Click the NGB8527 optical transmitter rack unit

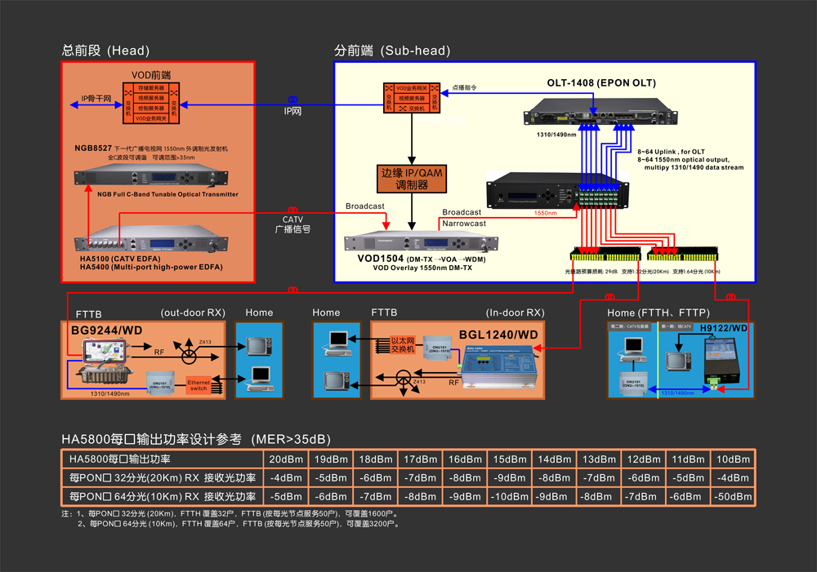coord(151,175)
